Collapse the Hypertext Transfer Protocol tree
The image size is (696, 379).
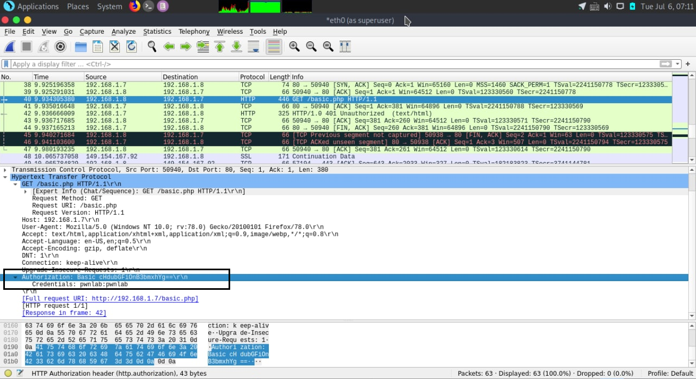tap(6, 177)
